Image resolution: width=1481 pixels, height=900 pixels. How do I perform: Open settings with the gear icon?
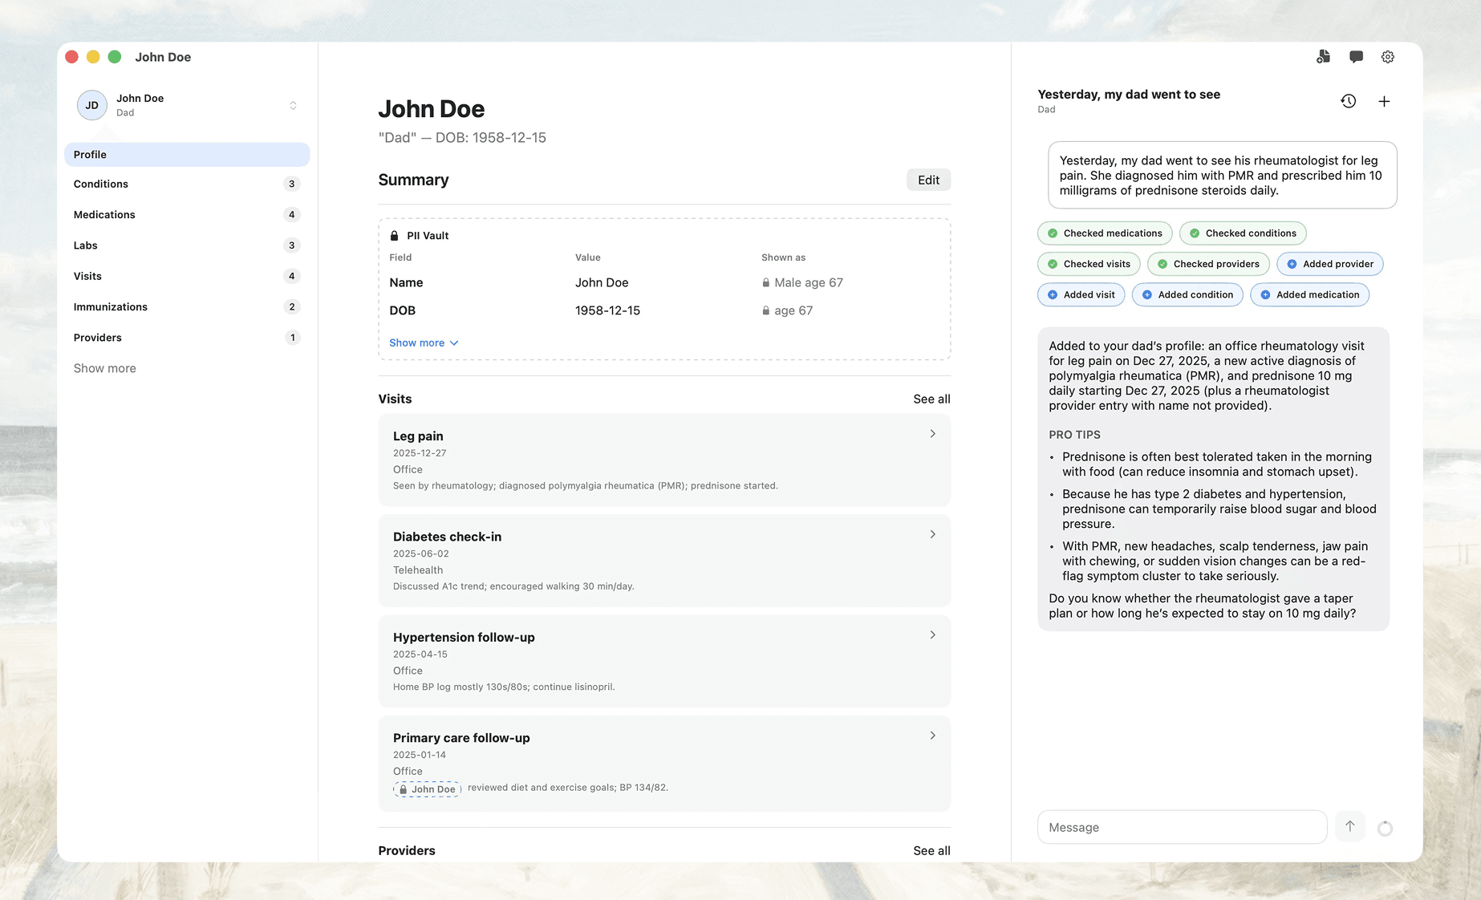(x=1388, y=57)
